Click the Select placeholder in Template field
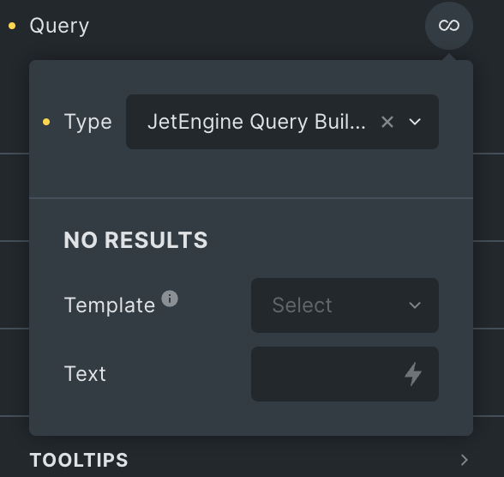Viewport: 504px width, 477px height. [302, 305]
